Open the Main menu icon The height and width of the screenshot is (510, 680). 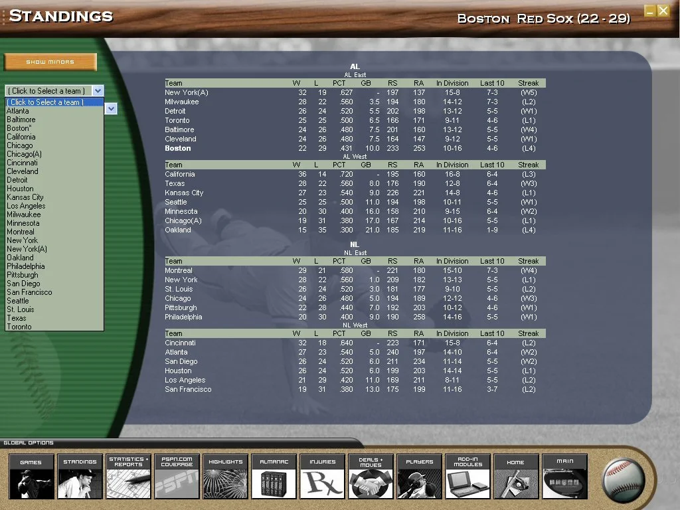click(564, 476)
